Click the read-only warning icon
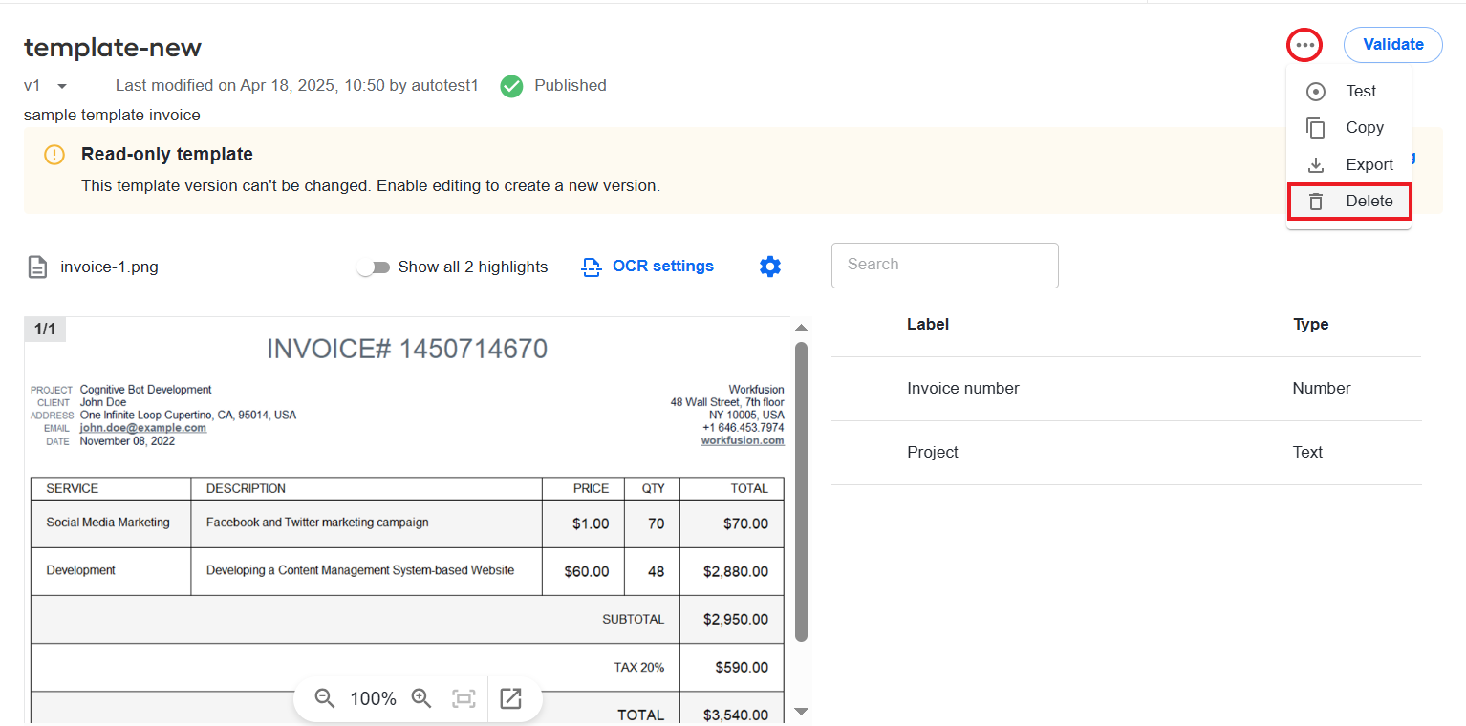 click(x=54, y=155)
